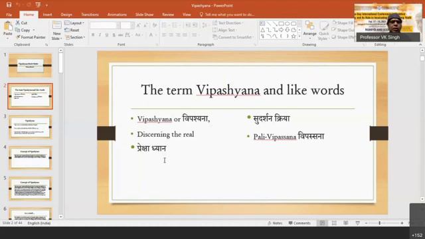Click Convert to SmartArt
Viewport: 425px width, 239px height.
pyautogui.click(x=233, y=37)
